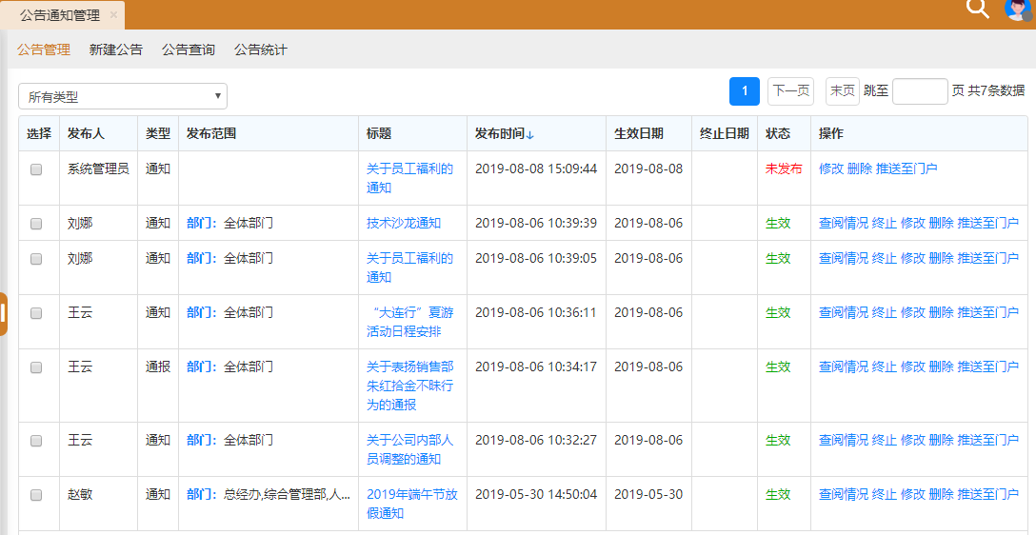Open the 技术沙龙通知 announcement link
The image size is (1036, 535).
point(404,224)
